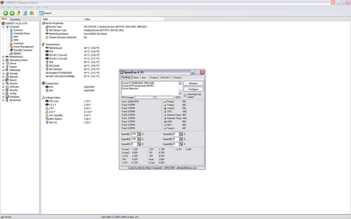Switch to the Clock tab in SpeedFan

136,78
